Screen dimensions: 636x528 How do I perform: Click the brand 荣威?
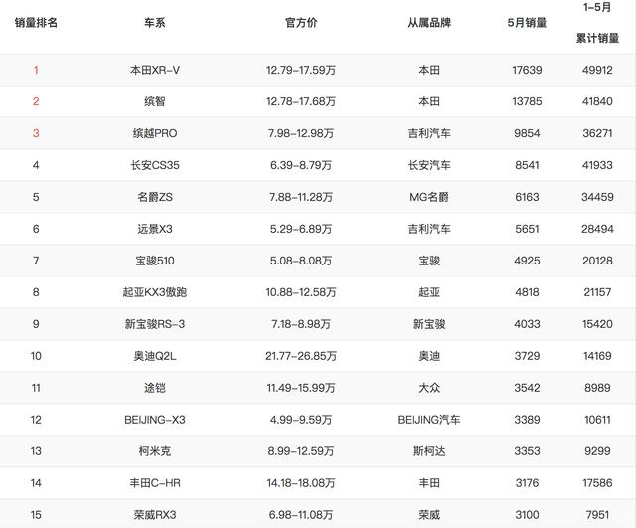tap(429, 515)
